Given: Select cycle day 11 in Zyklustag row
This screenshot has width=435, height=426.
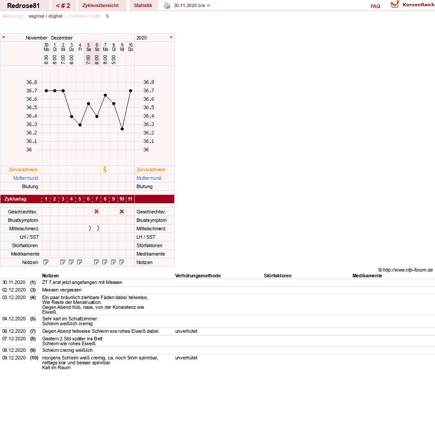Looking at the screenshot, I should (x=130, y=199).
